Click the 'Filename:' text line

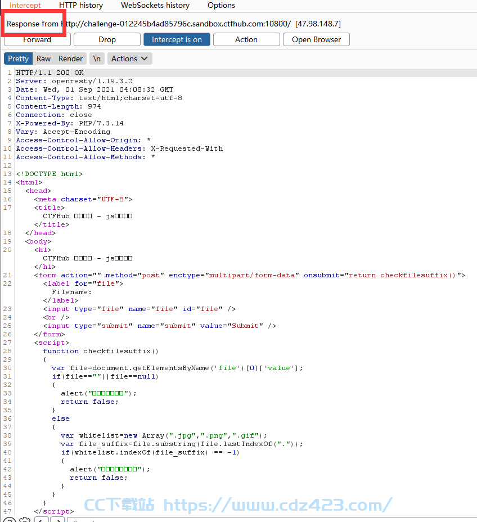pos(71,292)
